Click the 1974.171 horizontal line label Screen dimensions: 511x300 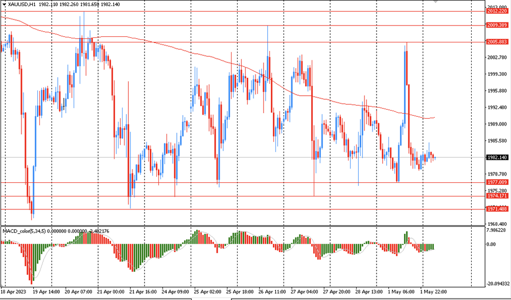(497, 196)
